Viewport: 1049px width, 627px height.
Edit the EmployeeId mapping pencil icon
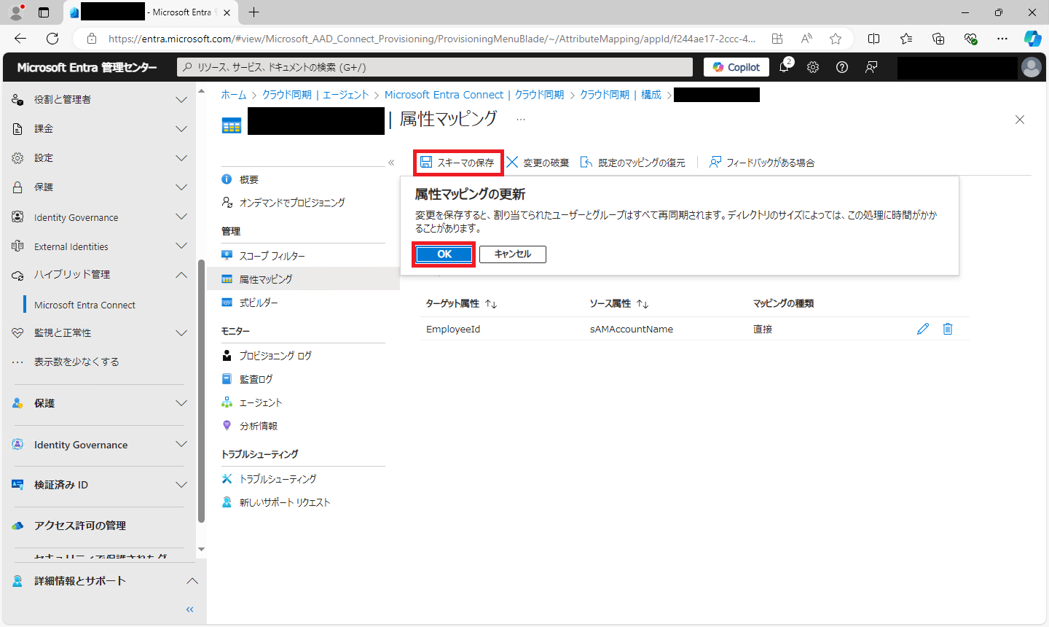[x=923, y=329]
